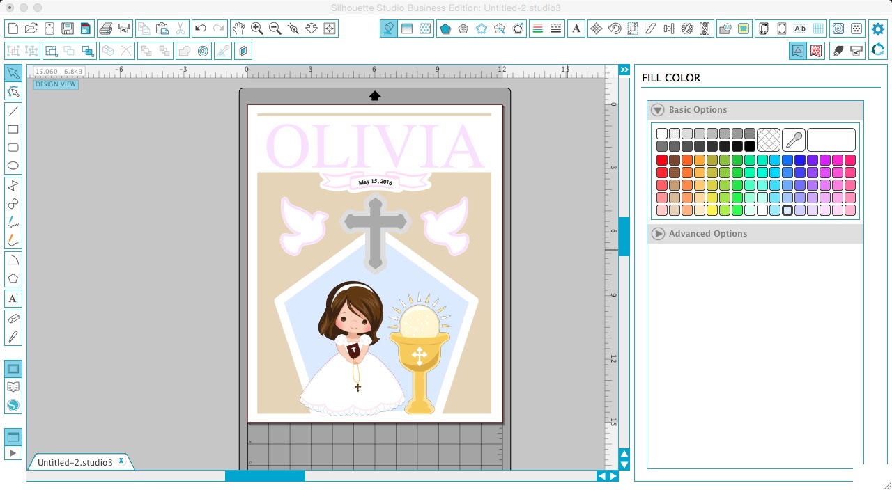The height and width of the screenshot is (490, 892).
Task: Open the Print dialog icon
Action: click(106, 29)
